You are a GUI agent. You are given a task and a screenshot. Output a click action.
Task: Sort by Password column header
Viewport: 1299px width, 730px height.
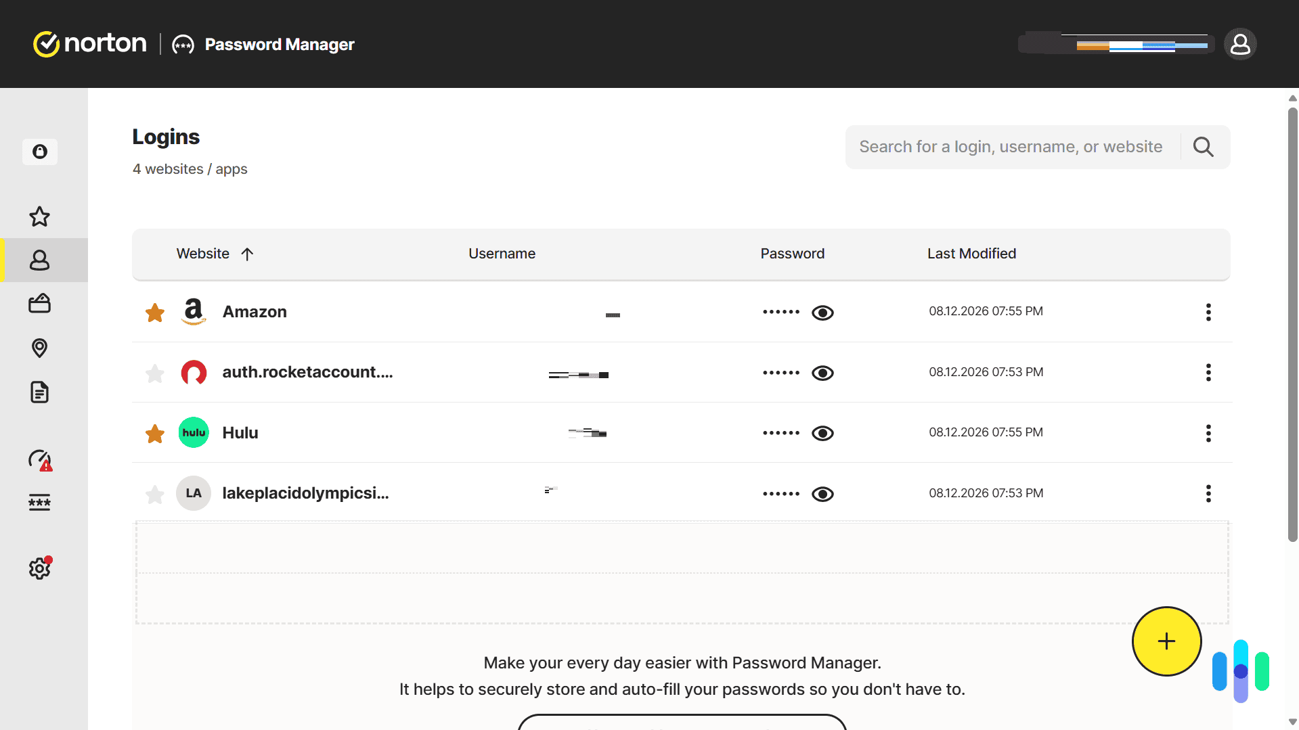coord(792,254)
